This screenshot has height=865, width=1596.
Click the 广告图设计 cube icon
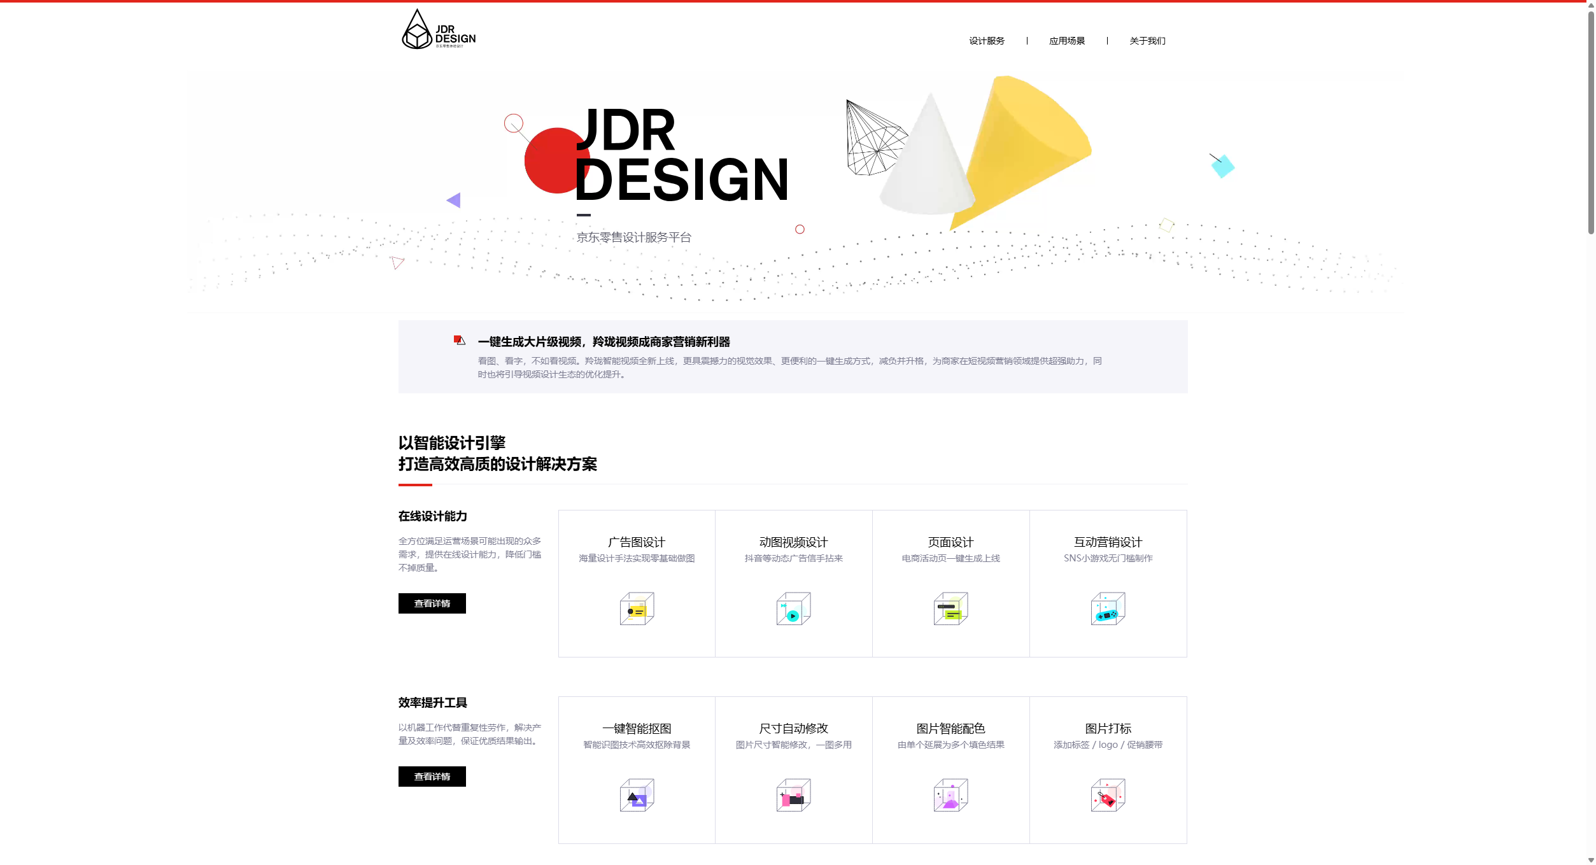pos(637,608)
